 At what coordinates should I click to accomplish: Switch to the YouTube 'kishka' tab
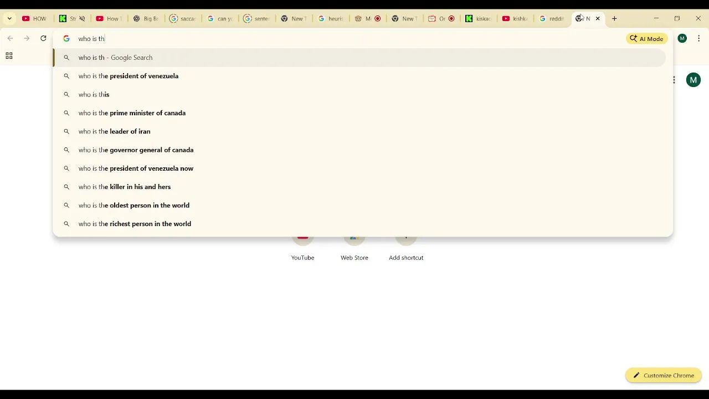tap(515, 18)
